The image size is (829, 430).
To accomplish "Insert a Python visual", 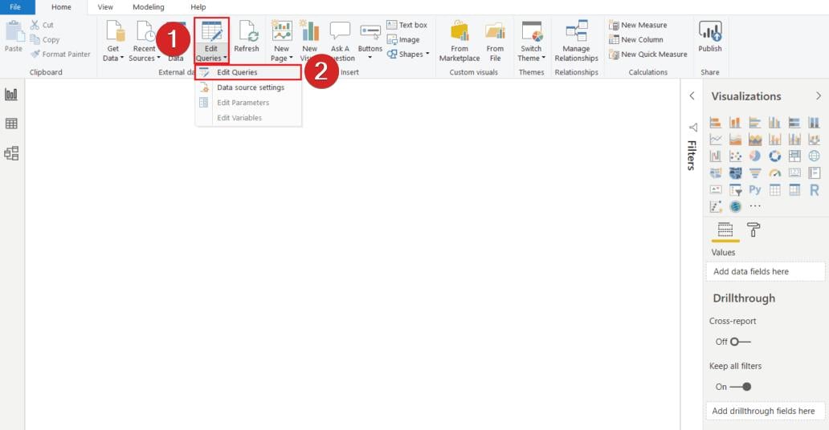I will tap(755, 189).
